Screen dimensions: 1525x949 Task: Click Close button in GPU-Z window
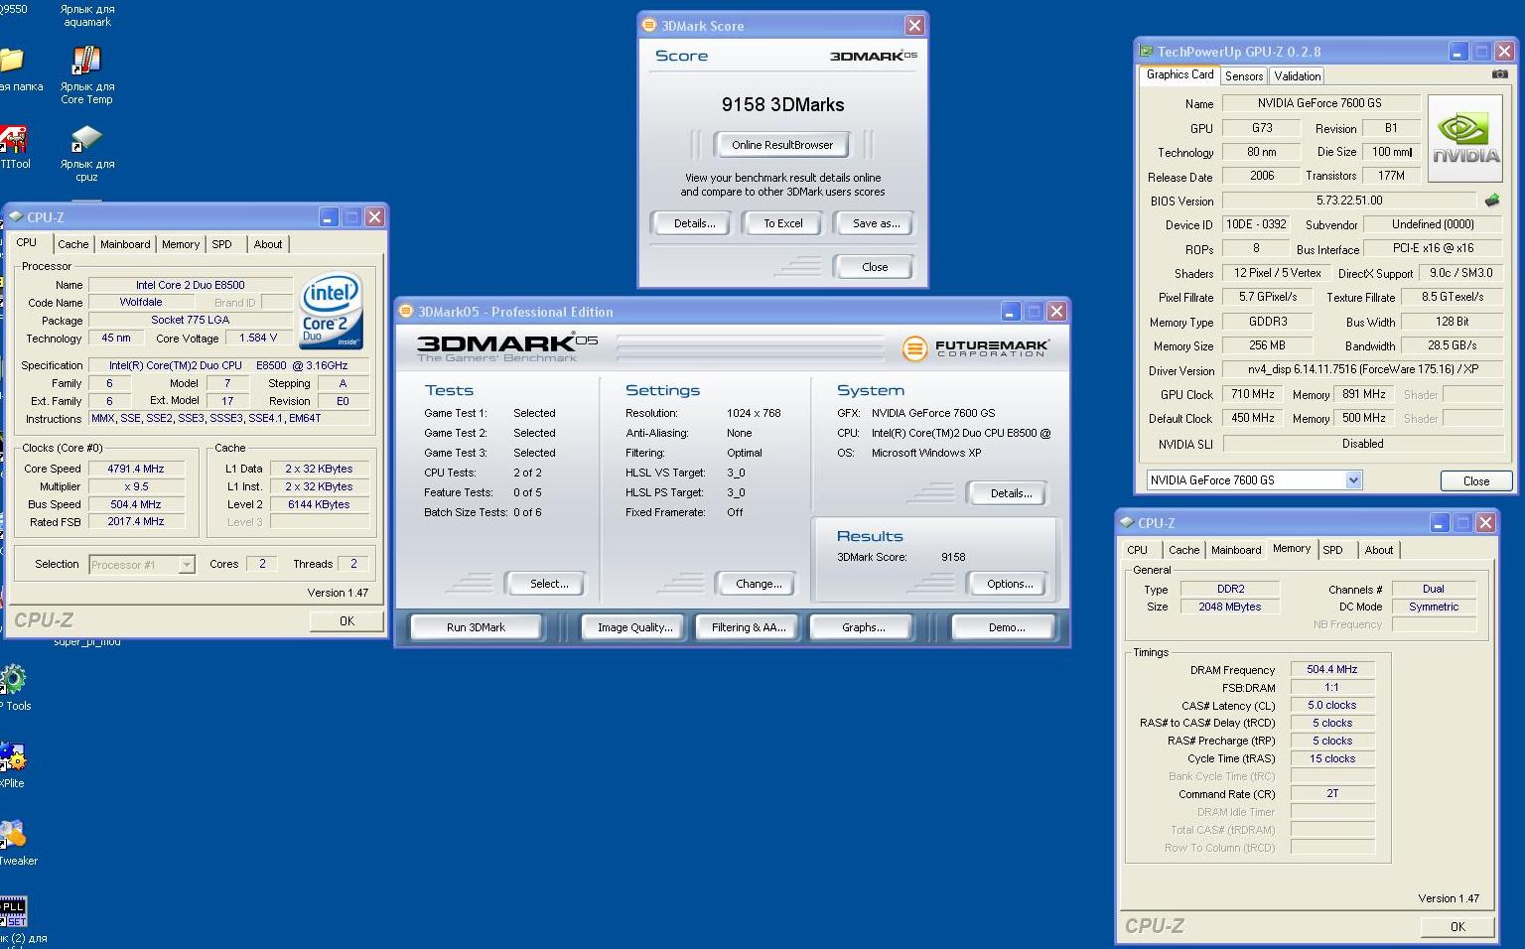(1476, 481)
